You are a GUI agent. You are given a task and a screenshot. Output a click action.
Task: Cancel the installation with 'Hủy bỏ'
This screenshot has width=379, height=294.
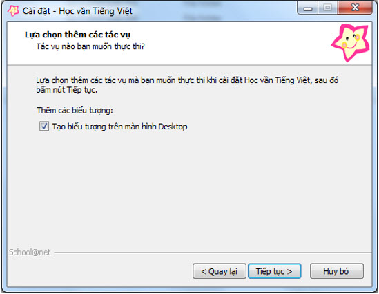coord(336,271)
